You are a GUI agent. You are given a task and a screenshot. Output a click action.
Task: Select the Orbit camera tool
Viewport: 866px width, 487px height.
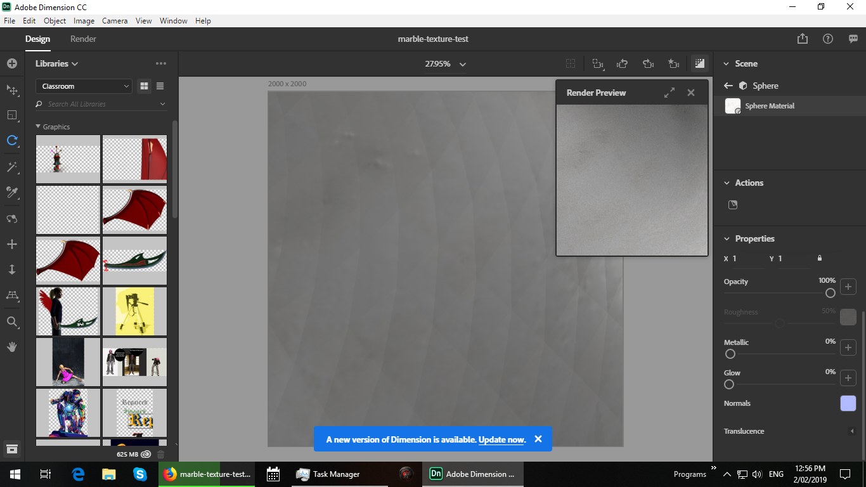(x=12, y=218)
